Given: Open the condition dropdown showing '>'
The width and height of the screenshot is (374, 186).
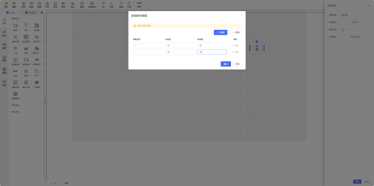Looking at the screenshot, I should click(x=148, y=52).
